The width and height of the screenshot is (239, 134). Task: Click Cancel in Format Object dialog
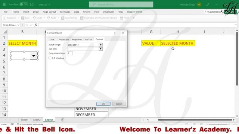click(x=119, y=104)
